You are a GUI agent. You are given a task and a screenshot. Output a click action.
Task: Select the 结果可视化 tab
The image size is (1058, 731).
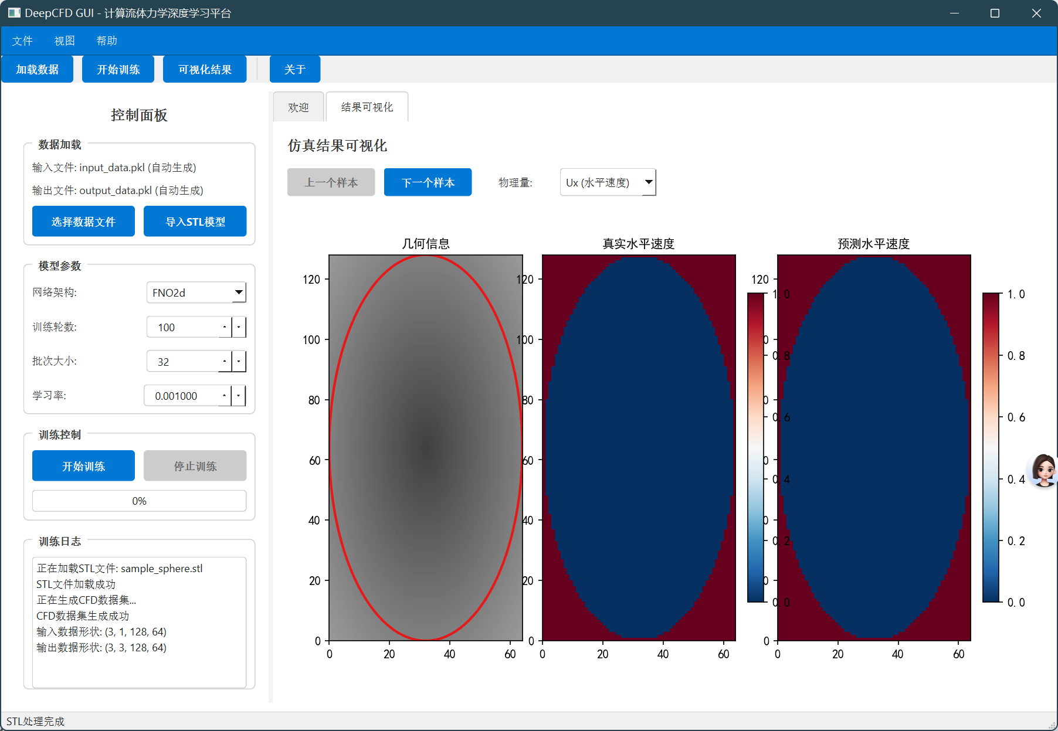click(x=367, y=107)
